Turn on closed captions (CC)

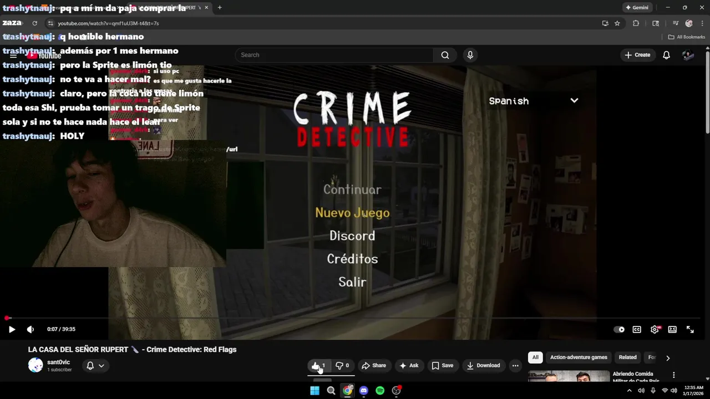pos(637,329)
